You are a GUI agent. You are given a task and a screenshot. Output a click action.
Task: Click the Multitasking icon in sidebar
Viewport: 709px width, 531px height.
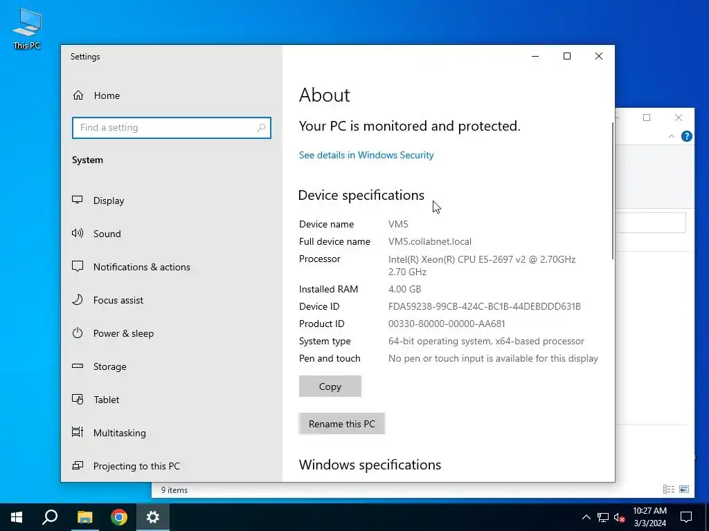[78, 433]
